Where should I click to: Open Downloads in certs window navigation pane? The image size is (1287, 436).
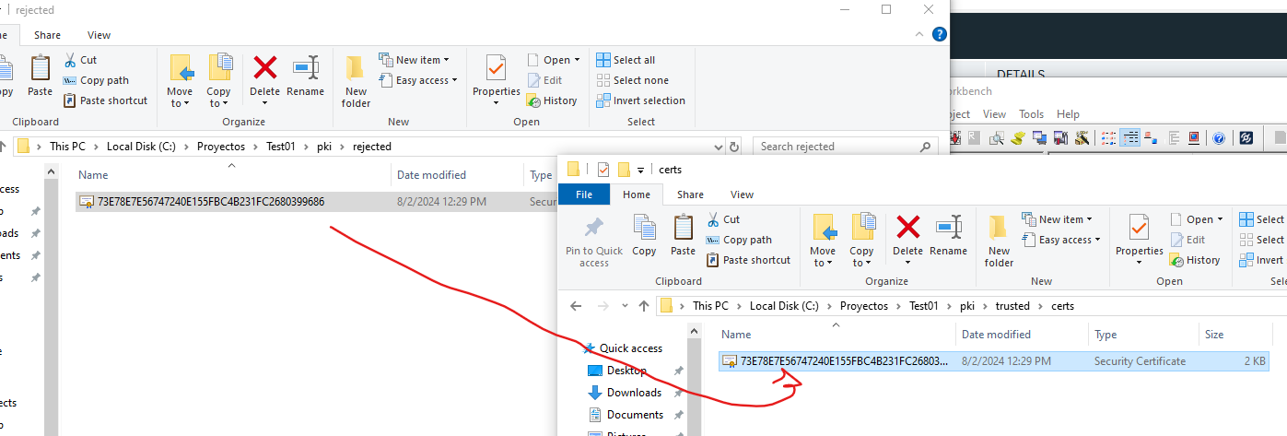coord(634,393)
